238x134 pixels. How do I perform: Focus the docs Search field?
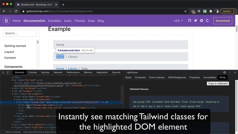tap(19, 33)
